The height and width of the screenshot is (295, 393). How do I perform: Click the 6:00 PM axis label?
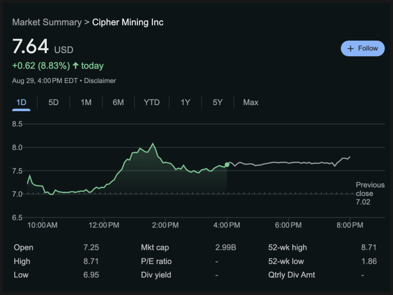288,225
